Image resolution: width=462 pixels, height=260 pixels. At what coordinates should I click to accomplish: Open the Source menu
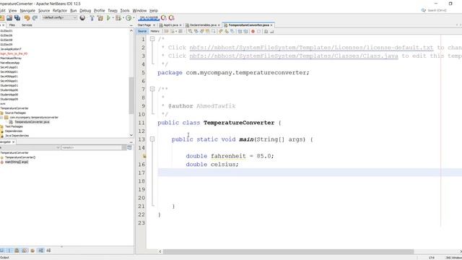44,11
